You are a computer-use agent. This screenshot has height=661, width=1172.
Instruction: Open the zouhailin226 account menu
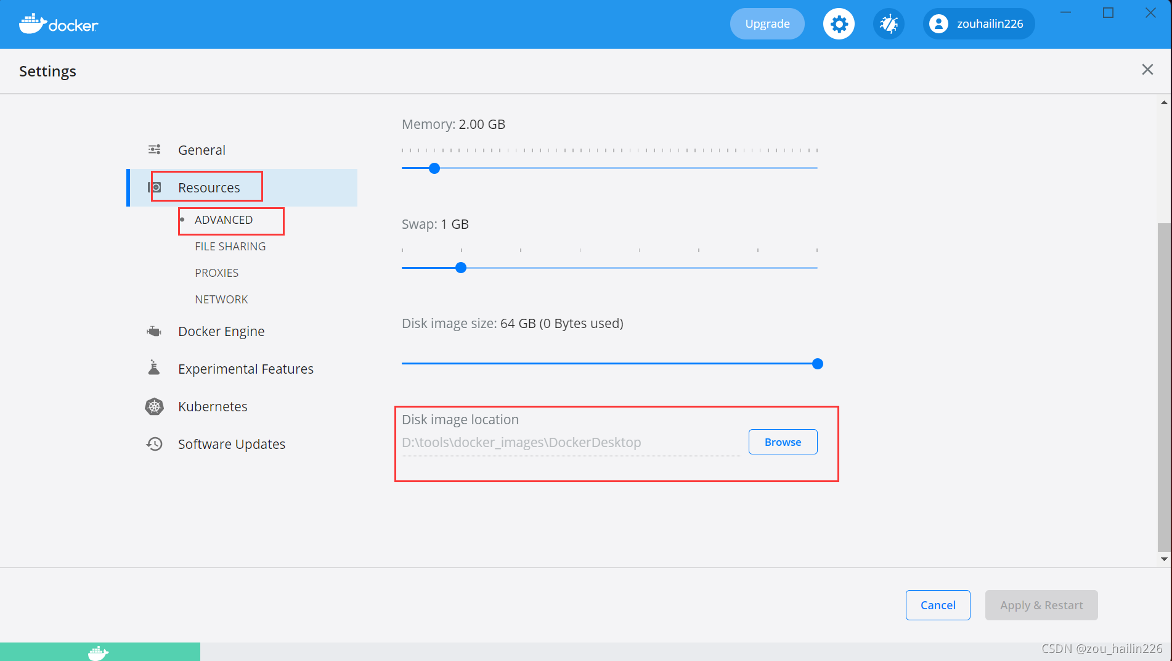coord(979,24)
